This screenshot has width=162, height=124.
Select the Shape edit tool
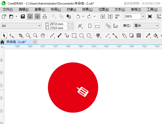[x=11, y=36]
